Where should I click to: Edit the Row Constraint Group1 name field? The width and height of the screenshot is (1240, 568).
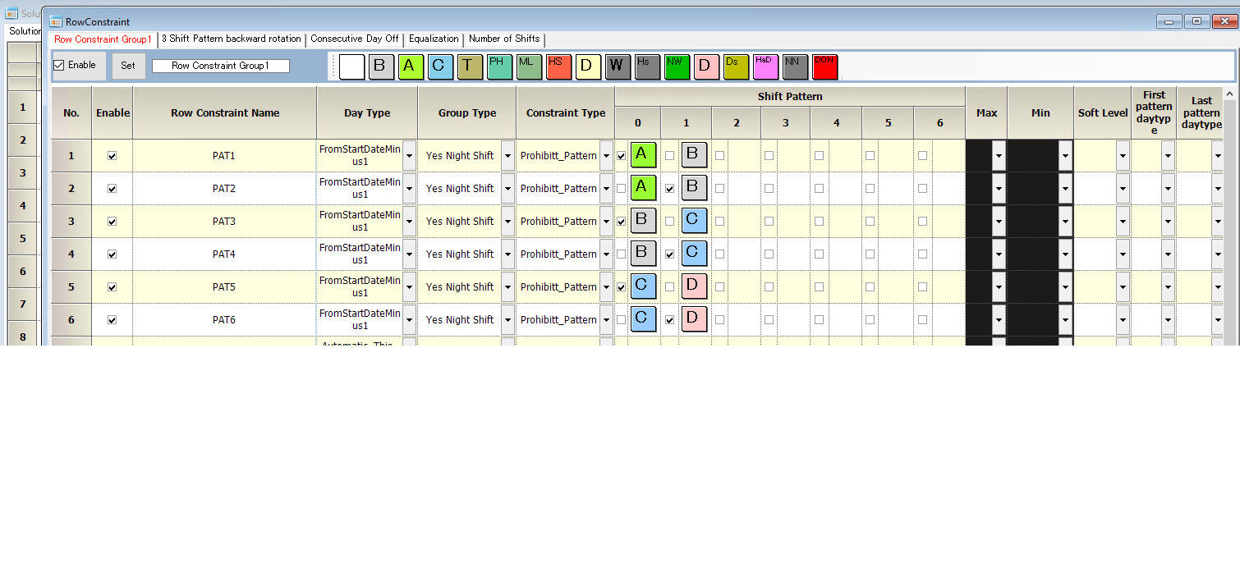(220, 66)
